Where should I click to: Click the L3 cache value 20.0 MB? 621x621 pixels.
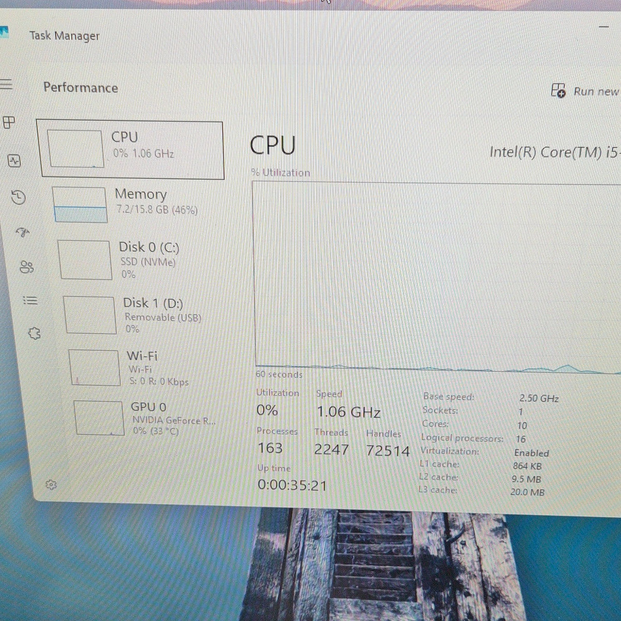pos(527,492)
